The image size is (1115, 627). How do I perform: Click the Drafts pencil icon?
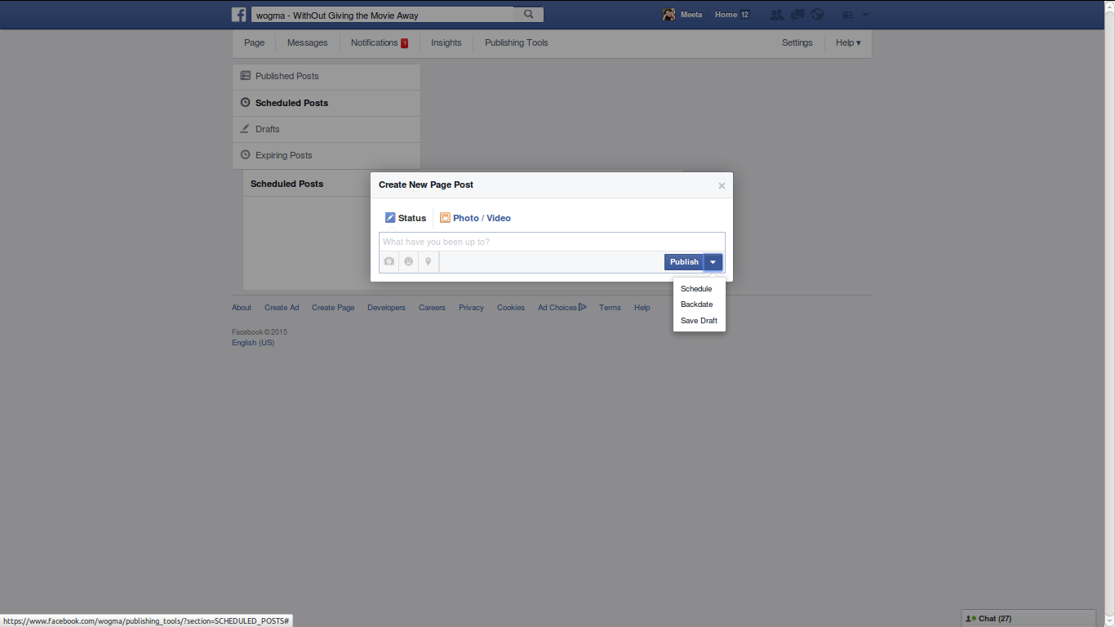pos(245,129)
